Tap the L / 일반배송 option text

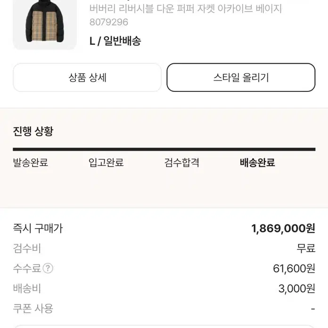click(x=115, y=41)
